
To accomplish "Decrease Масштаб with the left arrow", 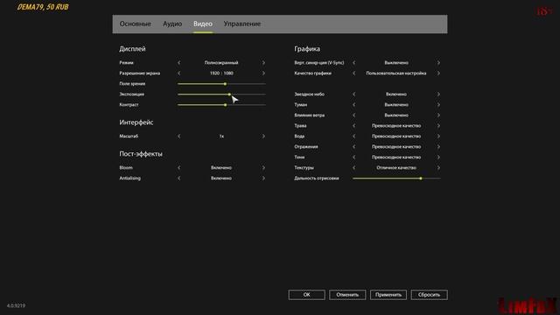I will point(178,136).
